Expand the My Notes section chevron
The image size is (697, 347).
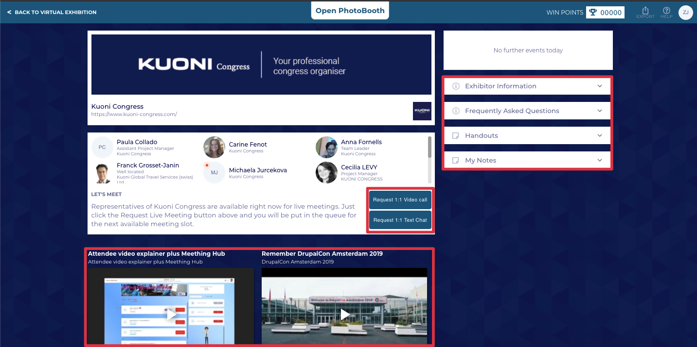point(600,161)
